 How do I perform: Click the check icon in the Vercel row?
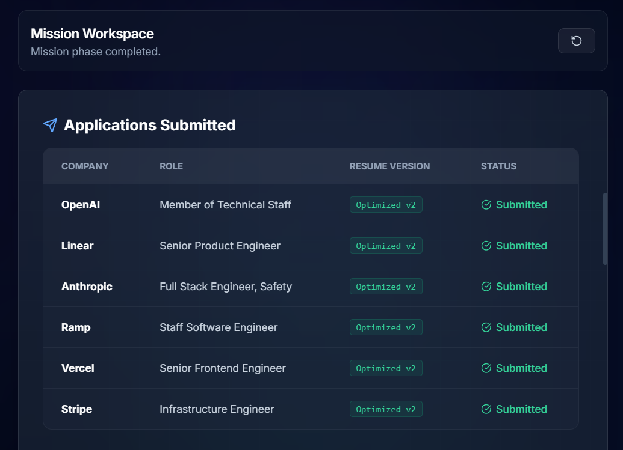[486, 368]
